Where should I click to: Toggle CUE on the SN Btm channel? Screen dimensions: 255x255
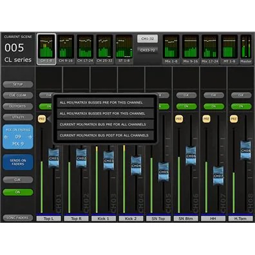(x=186, y=95)
